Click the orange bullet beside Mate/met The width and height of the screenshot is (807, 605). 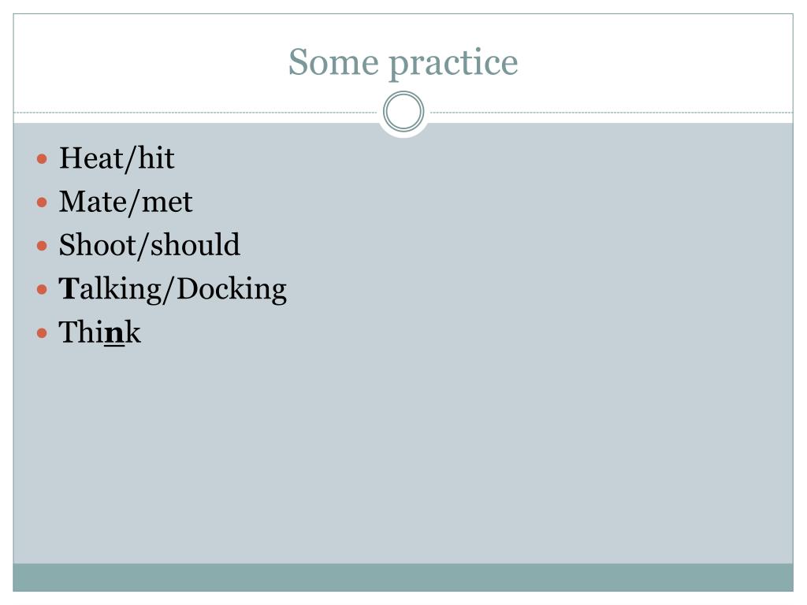pos(43,202)
